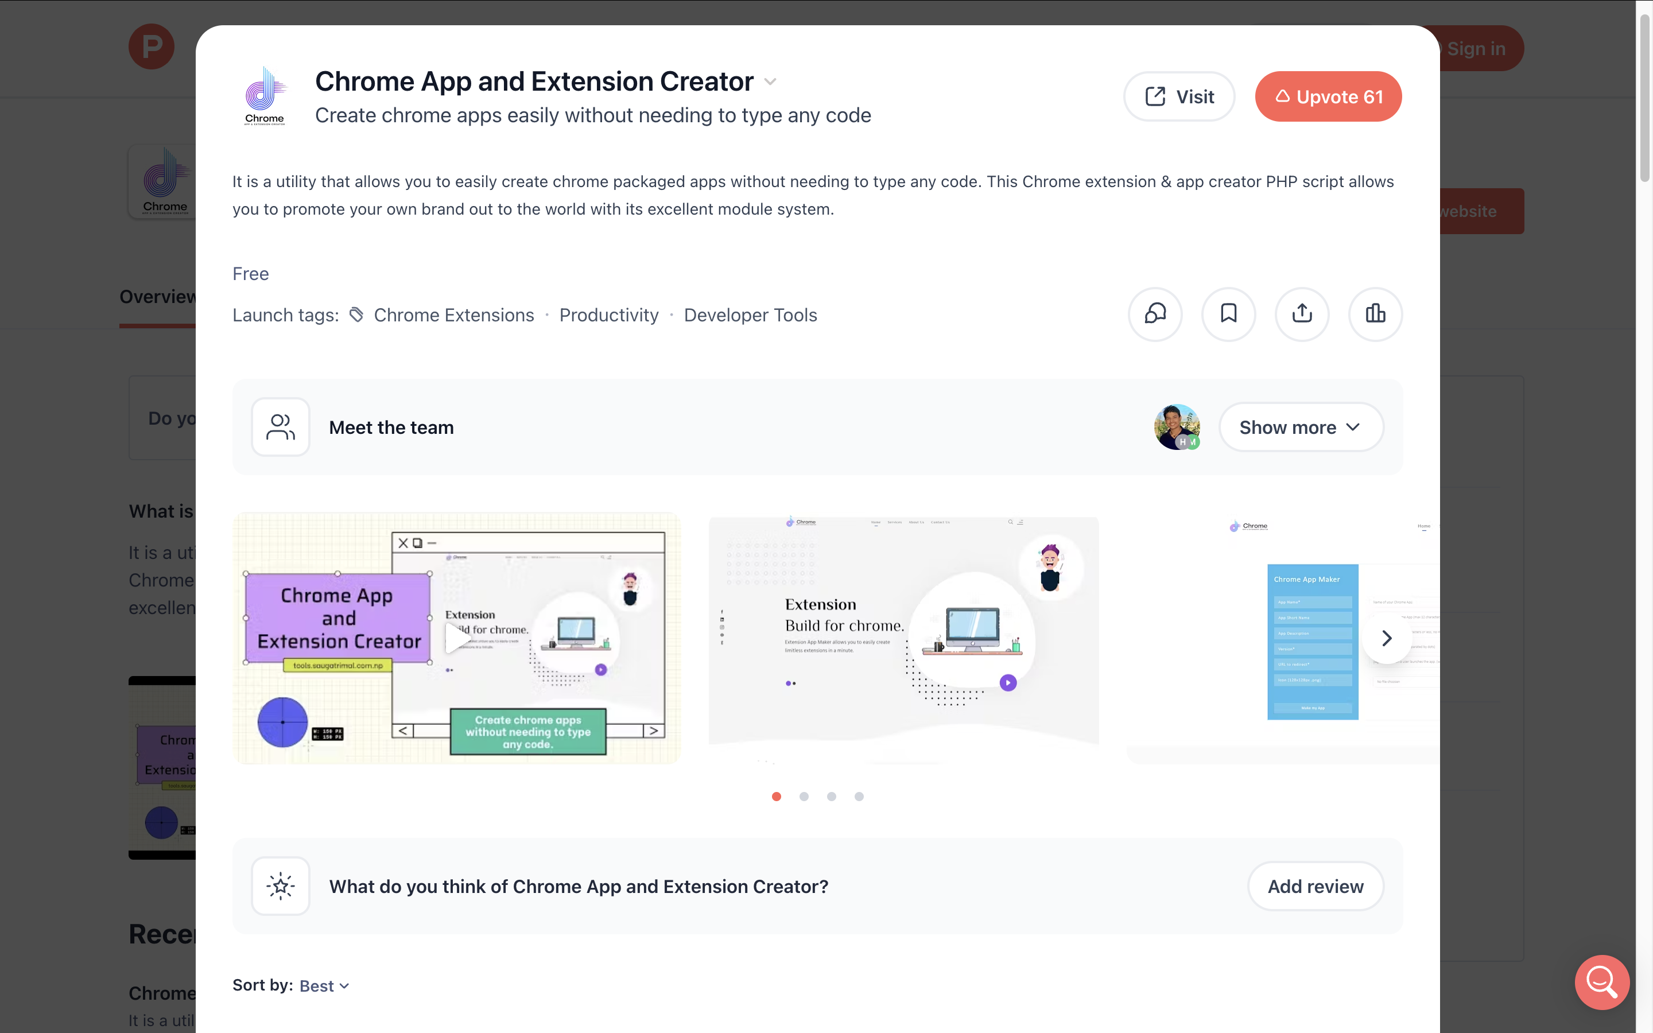
Task: Click the Chrome App and Extension Creator title
Action: (x=534, y=81)
